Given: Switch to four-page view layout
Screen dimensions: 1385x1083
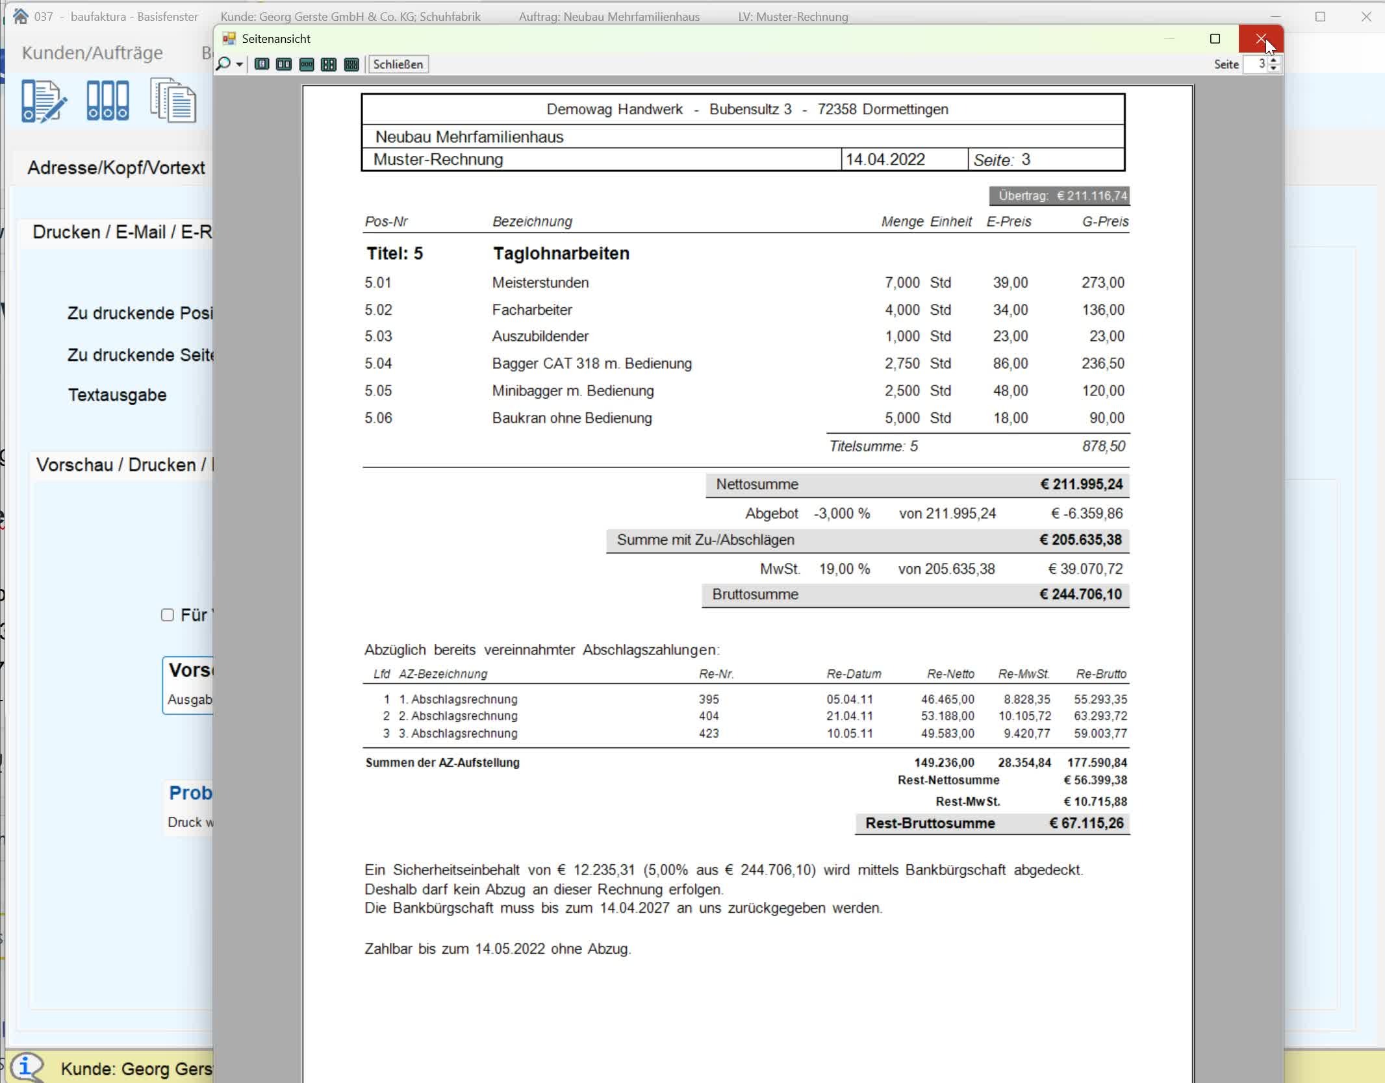Looking at the screenshot, I should click(x=329, y=64).
